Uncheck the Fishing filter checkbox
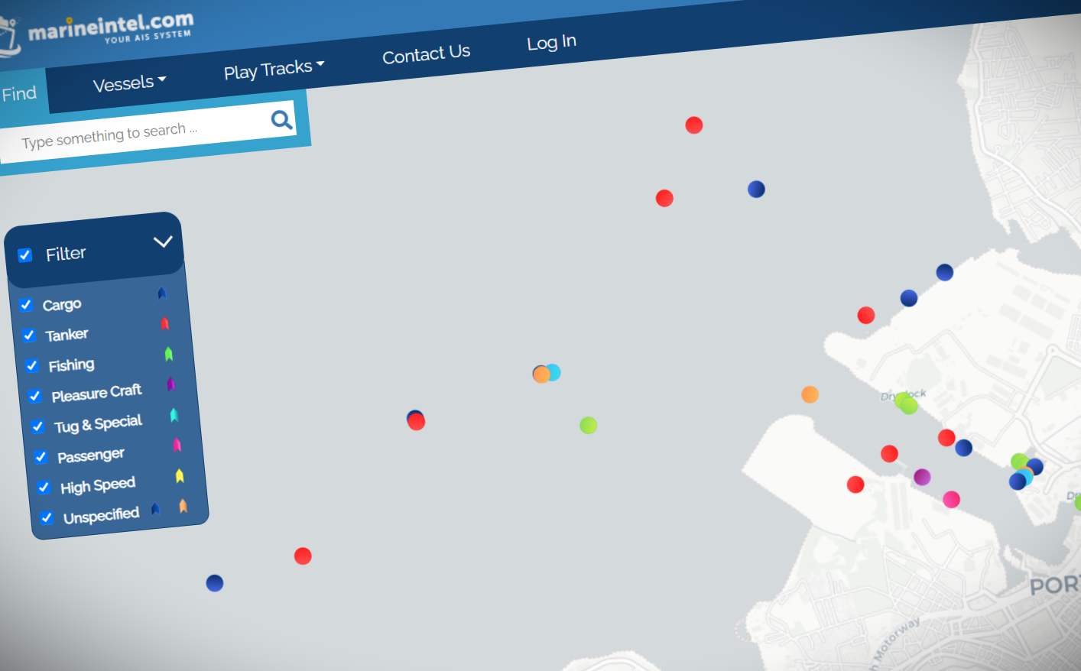This screenshot has width=1081, height=671. (x=32, y=365)
